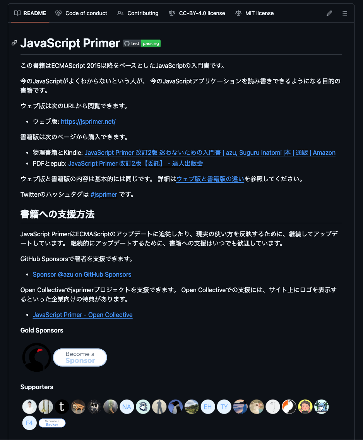Click the penguin supporter avatar

pyautogui.click(x=175, y=407)
